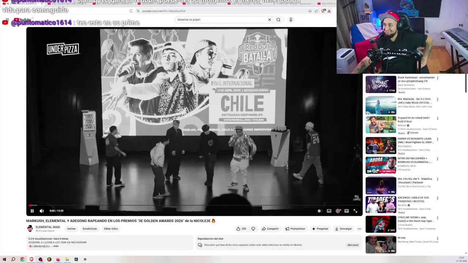Image resolution: width=468 pixels, height=263 pixels.
Task: Open more actions menu beside Descargar
Action: [359, 229]
